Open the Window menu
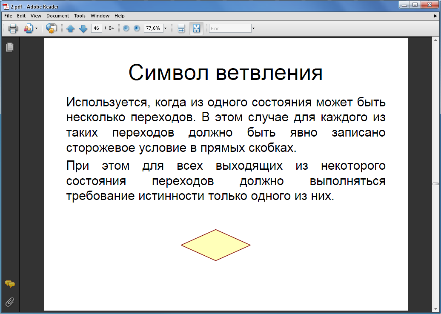This screenshot has height=314, width=441. 100,16
